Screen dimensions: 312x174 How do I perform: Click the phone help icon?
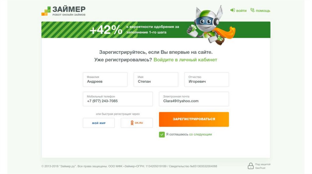252,10
